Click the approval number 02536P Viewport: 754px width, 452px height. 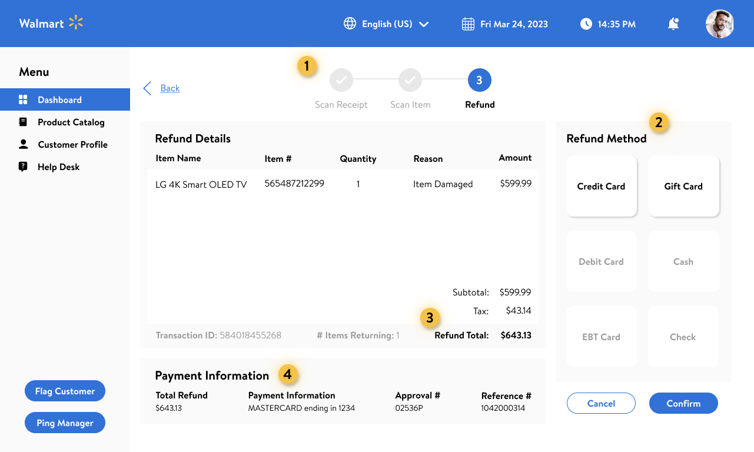408,408
